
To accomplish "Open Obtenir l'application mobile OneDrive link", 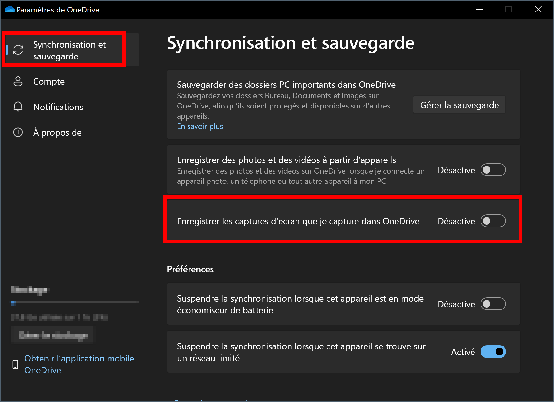I will tap(79, 364).
